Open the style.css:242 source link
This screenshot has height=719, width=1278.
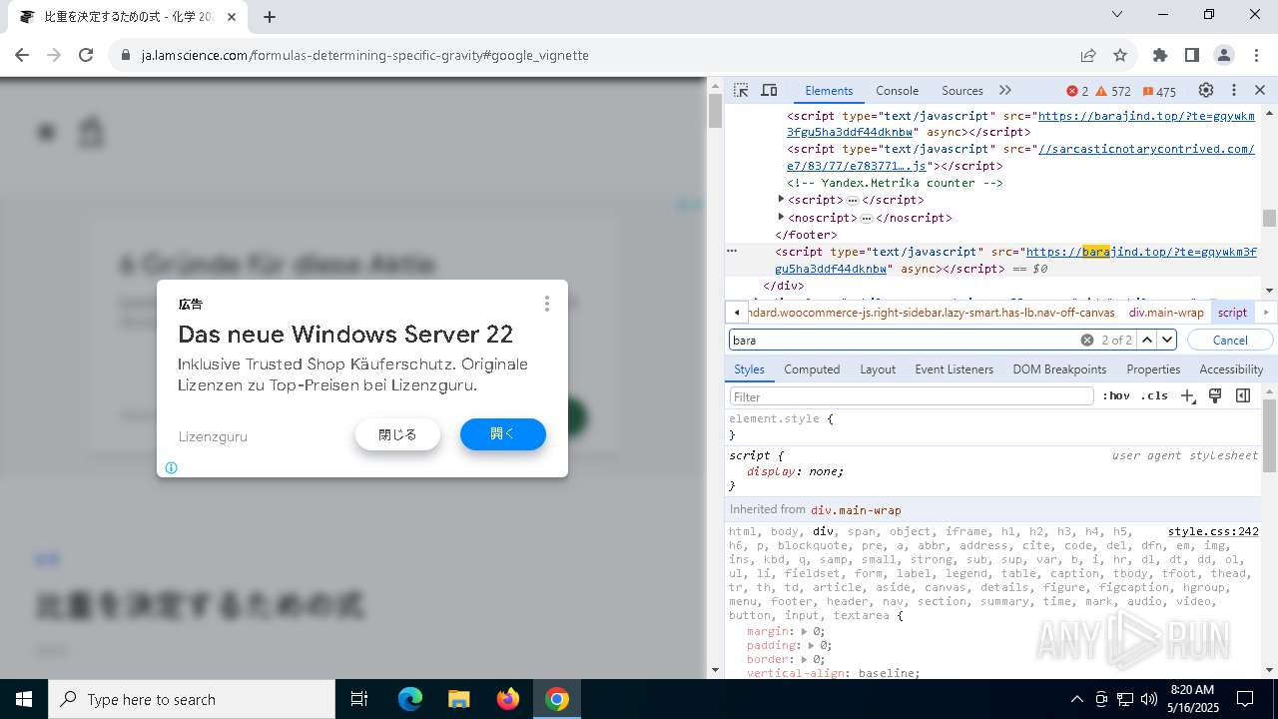click(1213, 532)
